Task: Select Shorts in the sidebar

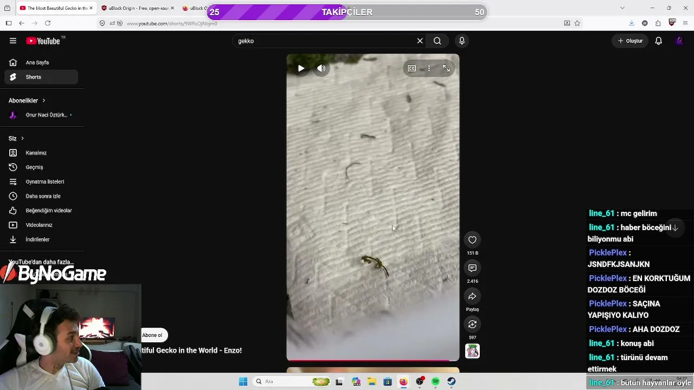Action: 41,77
